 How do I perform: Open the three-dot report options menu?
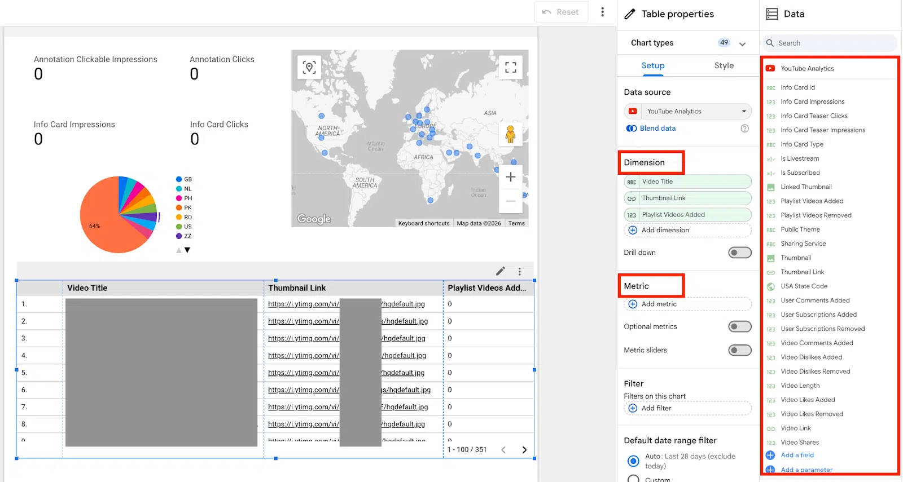click(x=603, y=12)
